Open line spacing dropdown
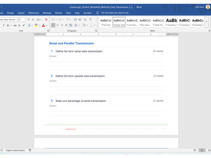The image size is (211, 158). 77,25
